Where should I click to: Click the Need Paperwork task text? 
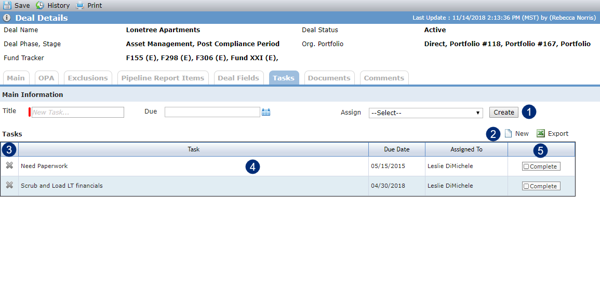point(44,166)
